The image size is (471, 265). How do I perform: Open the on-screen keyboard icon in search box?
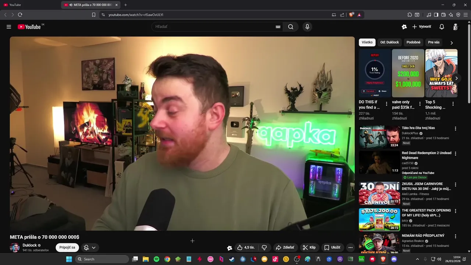pyautogui.click(x=278, y=27)
